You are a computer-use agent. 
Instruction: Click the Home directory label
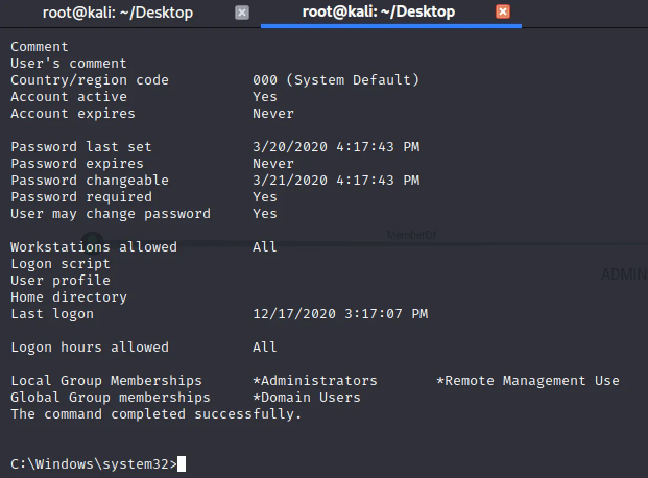click(x=69, y=297)
